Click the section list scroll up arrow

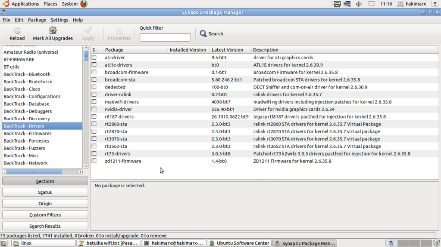click(86, 48)
